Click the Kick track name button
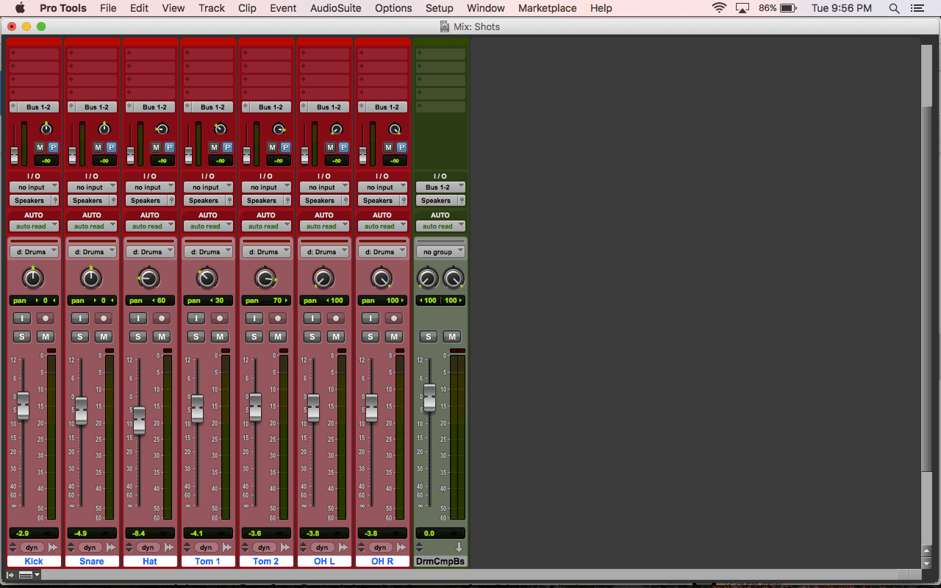 click(34, 562)
